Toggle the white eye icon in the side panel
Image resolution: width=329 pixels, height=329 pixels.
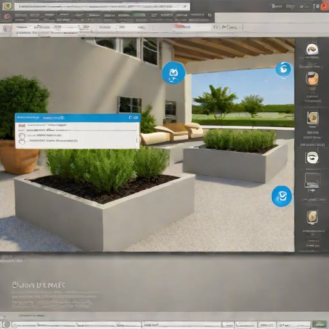coord(312,157)
